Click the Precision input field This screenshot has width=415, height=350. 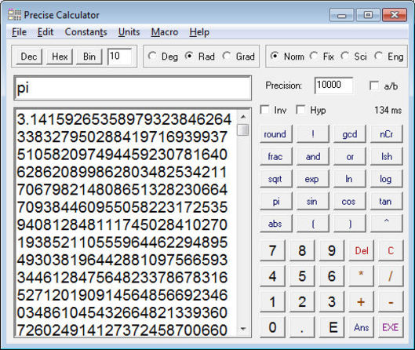pyautogui.click(x=333, y=86)
